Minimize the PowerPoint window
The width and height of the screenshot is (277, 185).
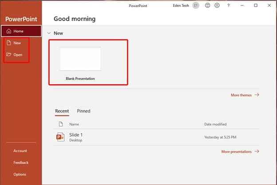click(242, 5)
